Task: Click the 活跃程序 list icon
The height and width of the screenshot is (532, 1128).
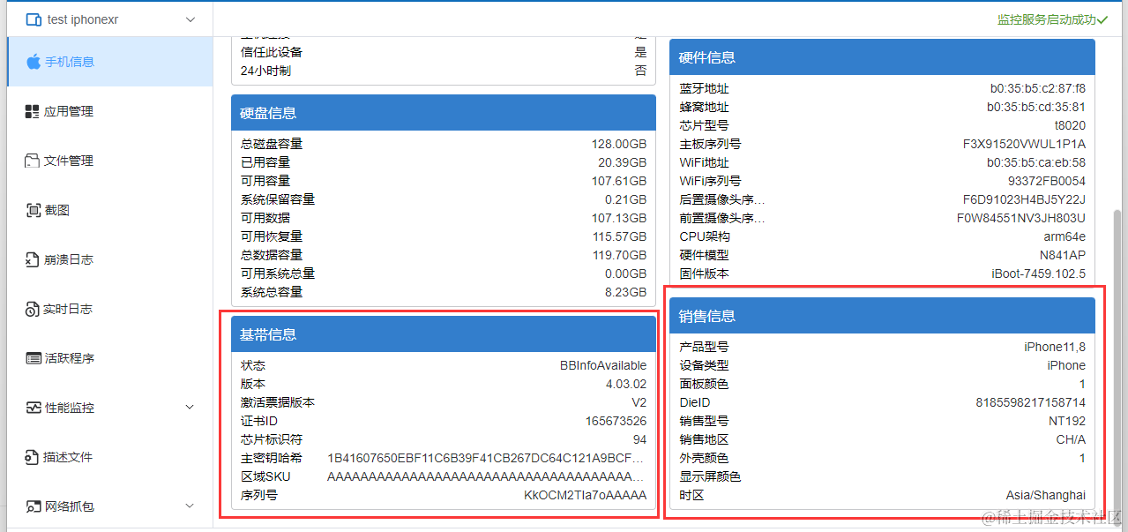Action: tap(34, 358)
